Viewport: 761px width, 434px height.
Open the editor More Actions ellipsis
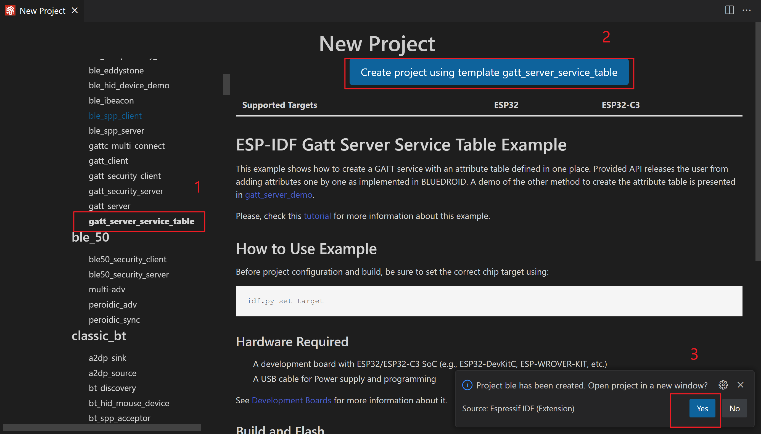(x=746, y=10)
